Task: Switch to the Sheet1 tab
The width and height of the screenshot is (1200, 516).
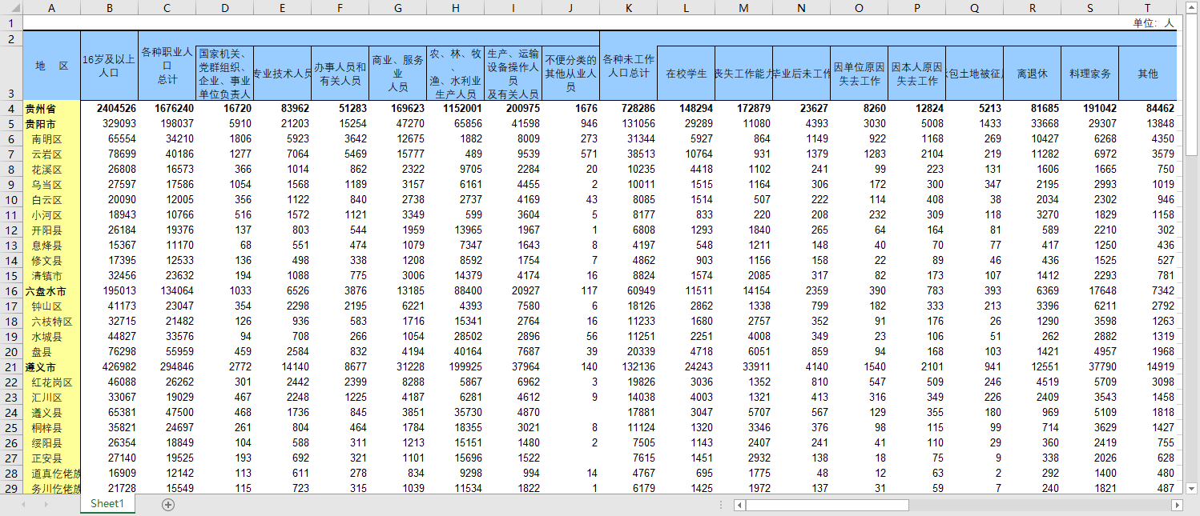Action: pos(107,504)
